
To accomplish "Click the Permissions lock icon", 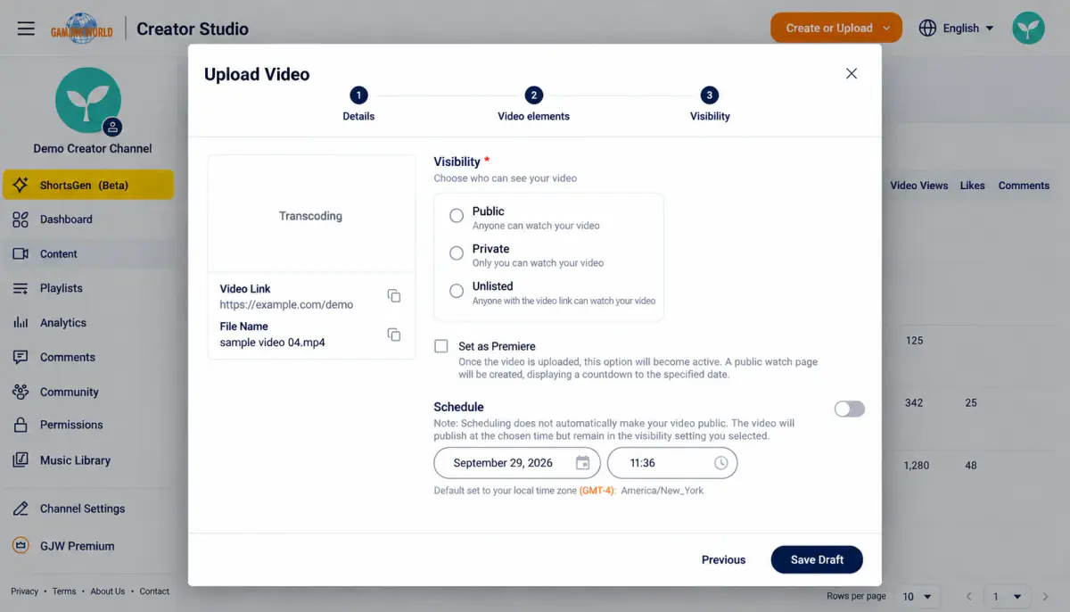I will click(x=21, y=425).
